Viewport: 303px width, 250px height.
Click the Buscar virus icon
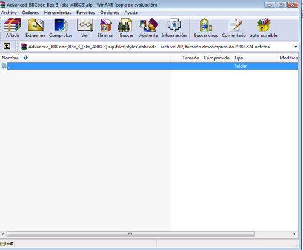tap(205, 25)
